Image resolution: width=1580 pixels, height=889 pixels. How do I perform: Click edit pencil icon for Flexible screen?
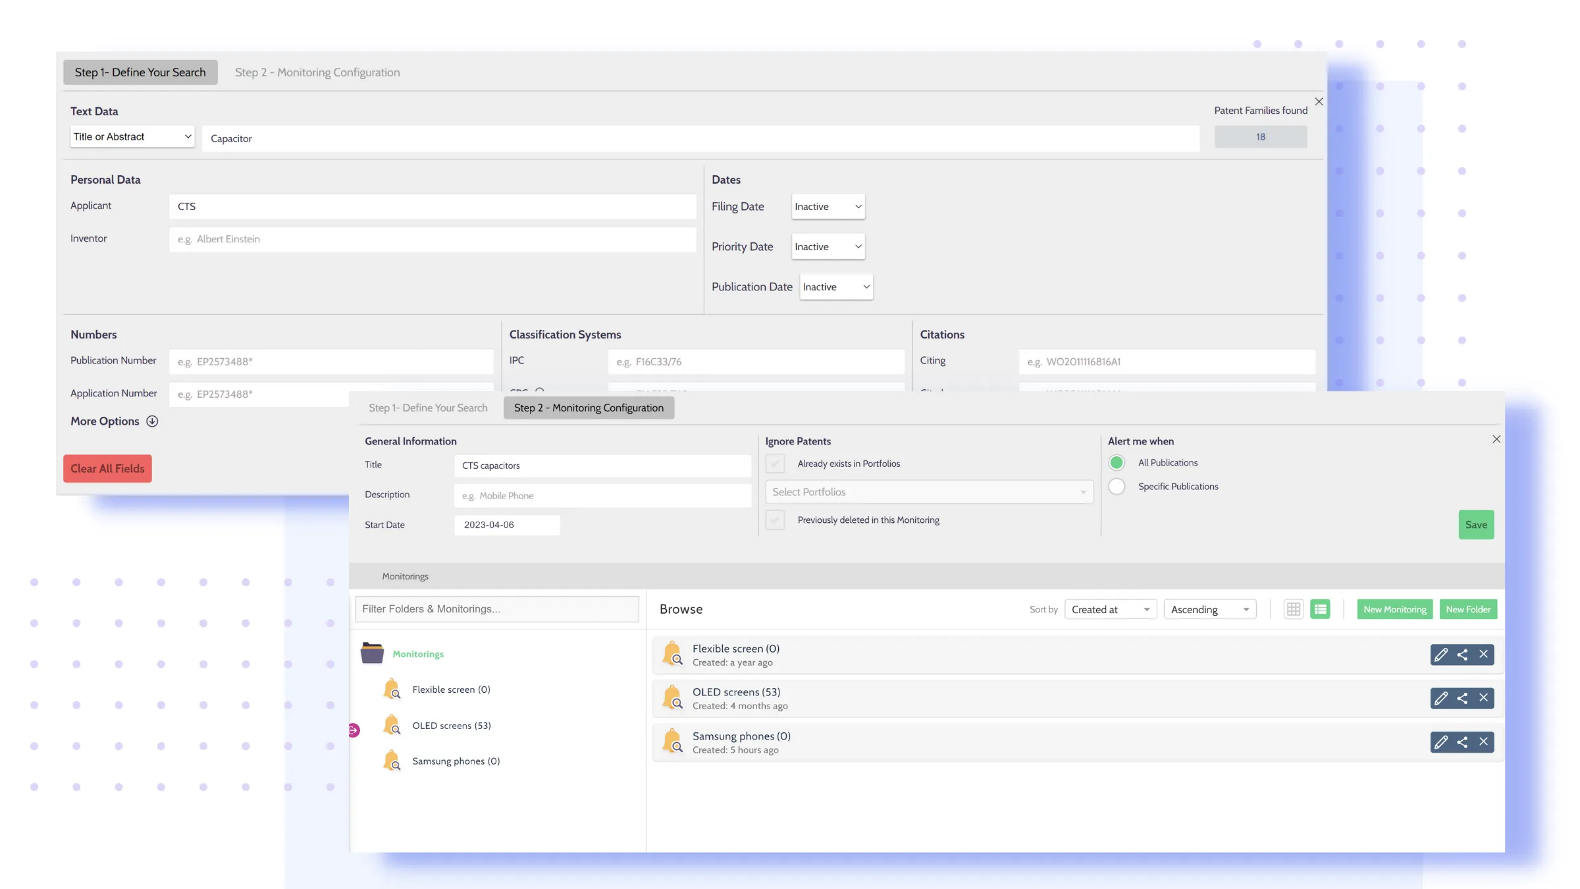point(1440,654)
